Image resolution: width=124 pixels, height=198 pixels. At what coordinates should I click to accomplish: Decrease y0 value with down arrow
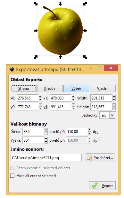pos(40,108)
